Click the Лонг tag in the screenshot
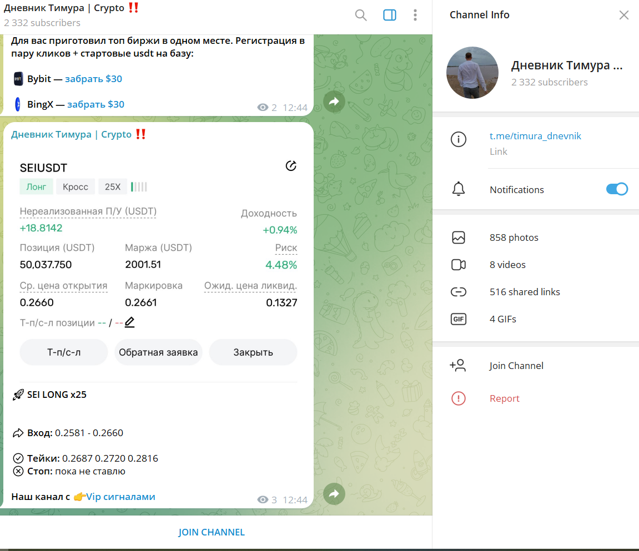Screen dimensions: 639x551 pyautogui.click(x=36, y=186)
